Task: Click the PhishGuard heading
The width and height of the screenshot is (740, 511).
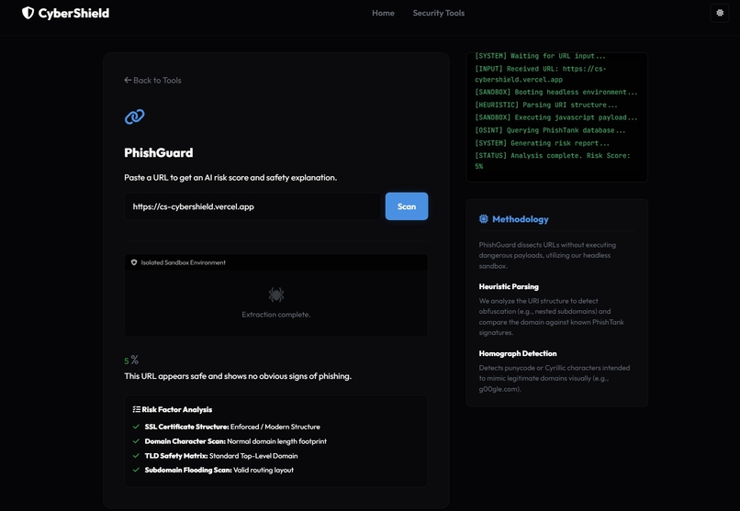Action: tap(159, 152)
